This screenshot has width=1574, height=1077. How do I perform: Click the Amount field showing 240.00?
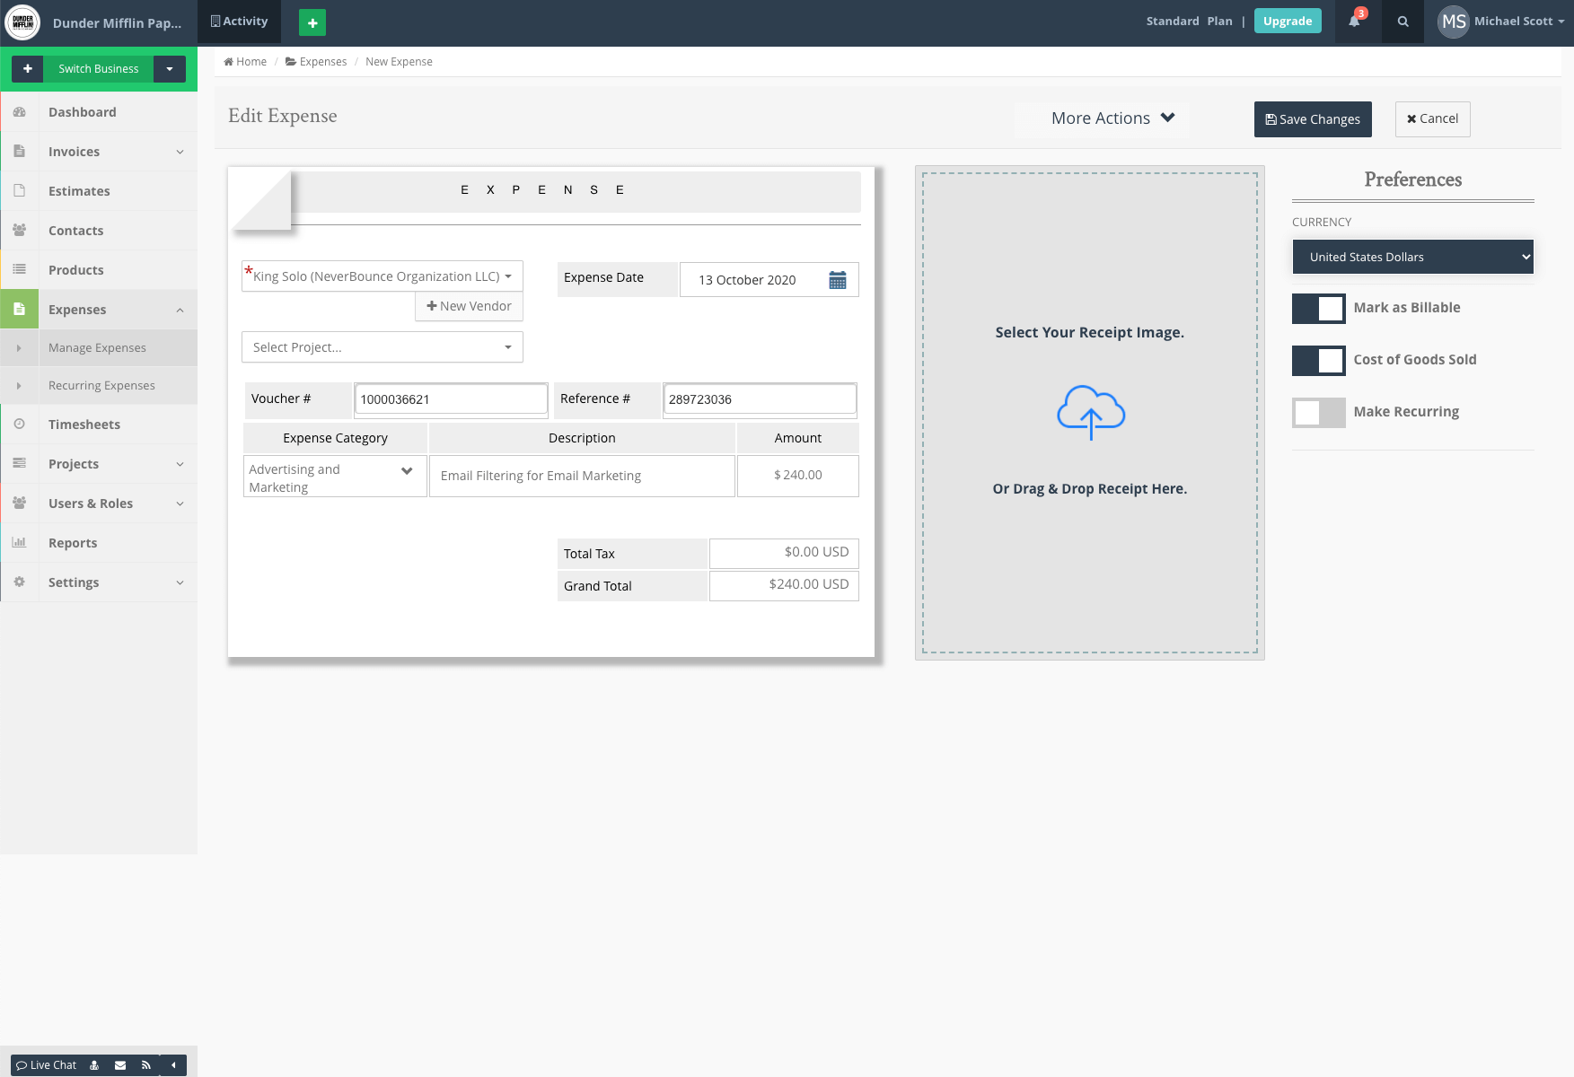tap(797, 477)
